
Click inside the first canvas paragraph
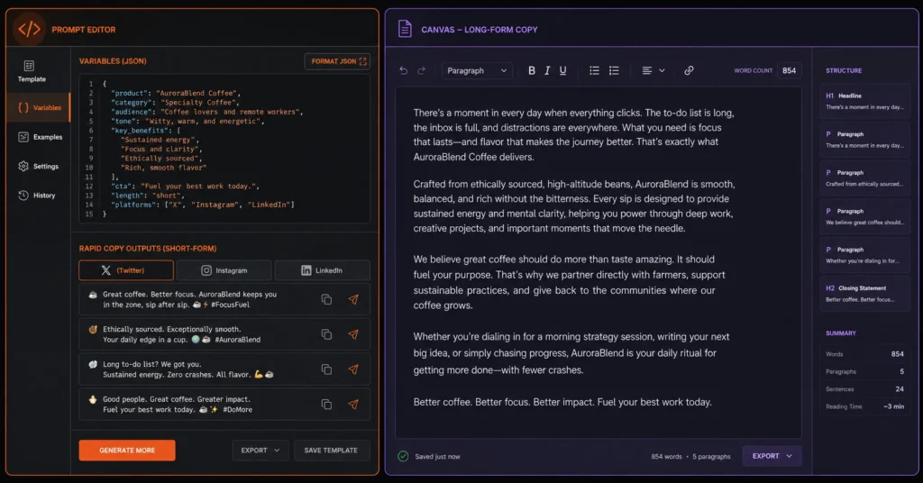tap(574, 135)
